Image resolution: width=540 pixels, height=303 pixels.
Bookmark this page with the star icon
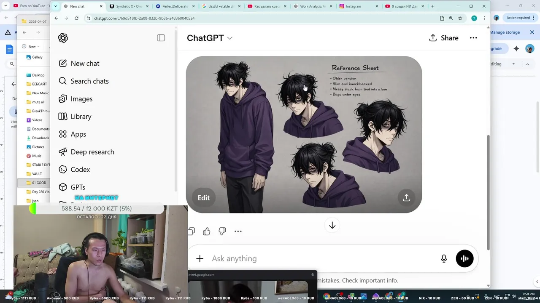click(x=460, y=18)
